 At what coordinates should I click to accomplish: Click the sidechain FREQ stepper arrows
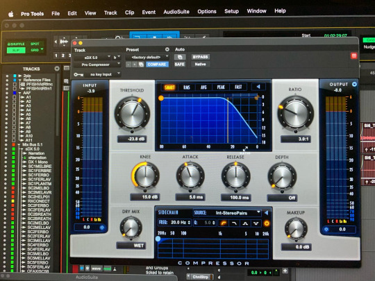[x=189, y=223]
